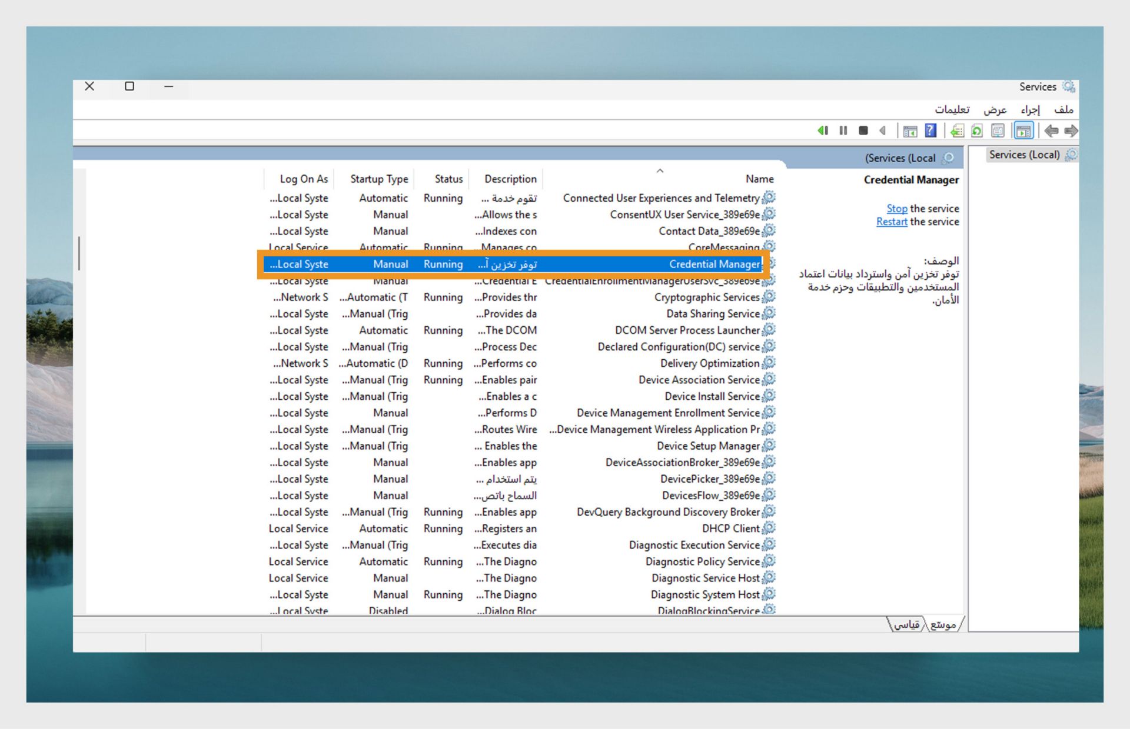
Task: Sort by the Status column header
Action: pos(448,179)
